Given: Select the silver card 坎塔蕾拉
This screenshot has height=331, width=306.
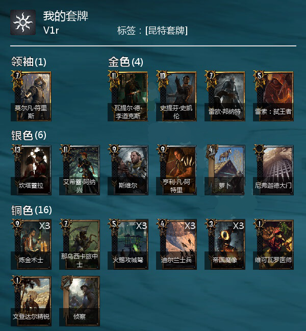Looking at the screenshot, I should click(x=31, y=170).
